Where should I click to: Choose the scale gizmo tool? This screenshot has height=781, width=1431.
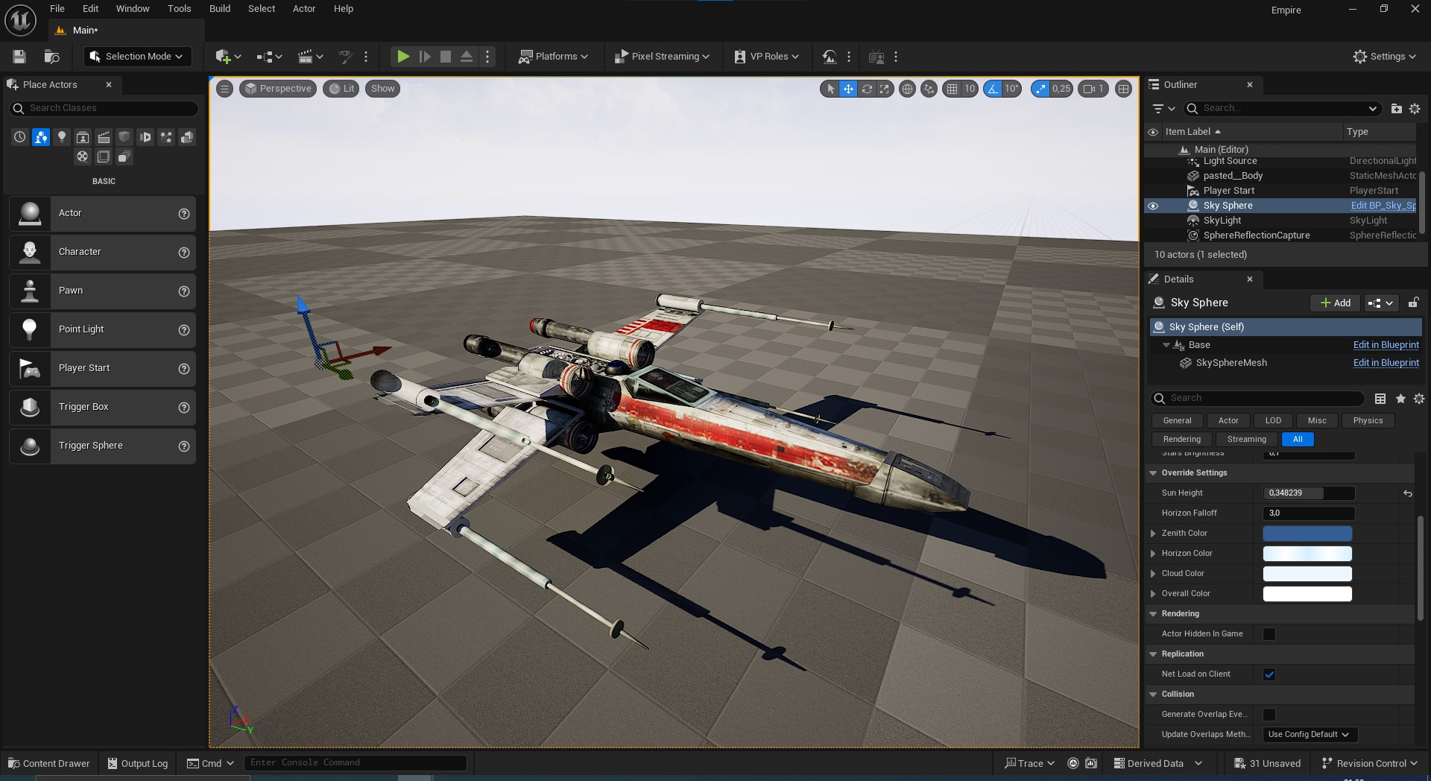[x=885, y=89]
